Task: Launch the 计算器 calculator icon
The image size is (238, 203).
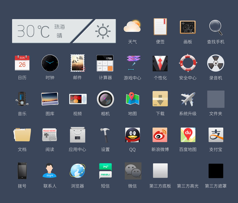Action: pos(105,63)
